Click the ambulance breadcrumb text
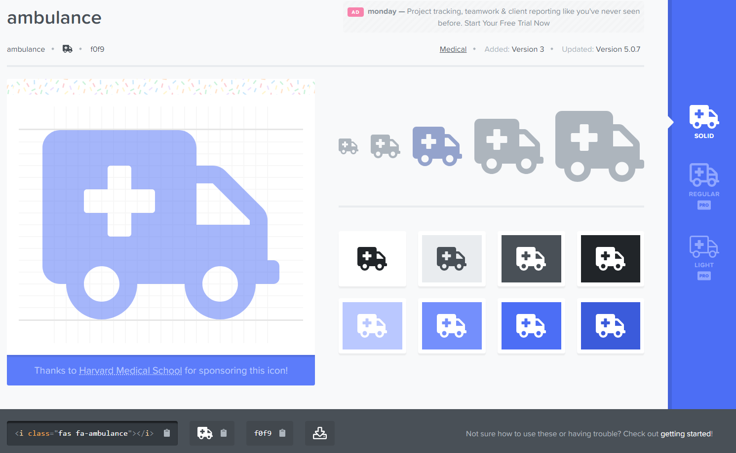This screenshot has width=736, height=453. coord(26,49)
